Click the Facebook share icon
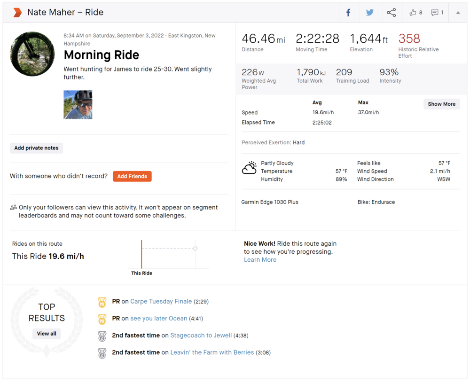Viewport: 470px width, 382px height. click(x=348, y=13)
